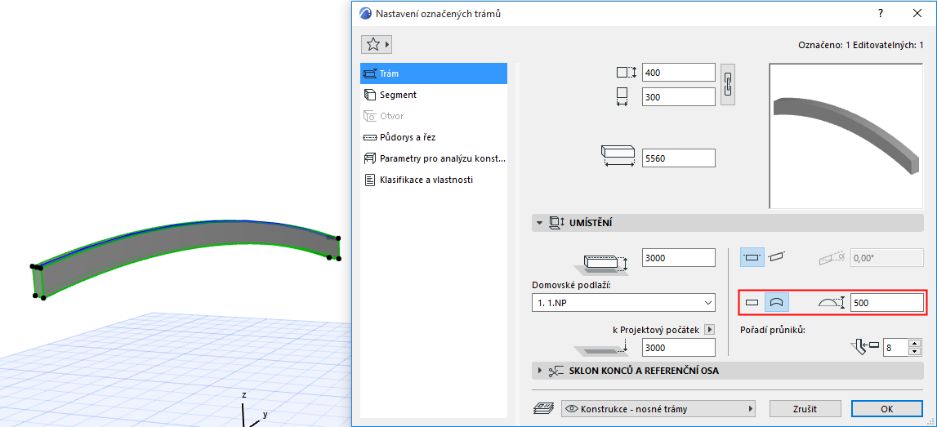Click the curve height field 500

point(887,303)
